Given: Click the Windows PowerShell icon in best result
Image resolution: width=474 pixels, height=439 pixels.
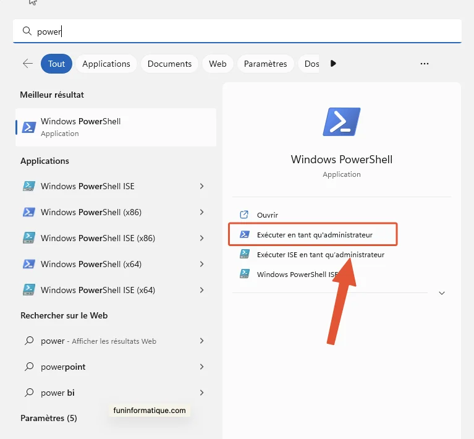Looking at the screenshot, I should point(29,127).
